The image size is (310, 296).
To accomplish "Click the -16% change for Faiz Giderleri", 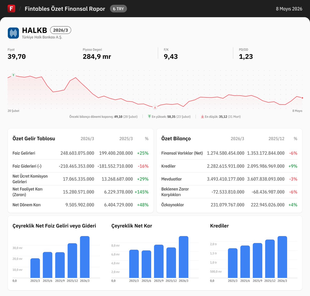I will pos(143,166).
